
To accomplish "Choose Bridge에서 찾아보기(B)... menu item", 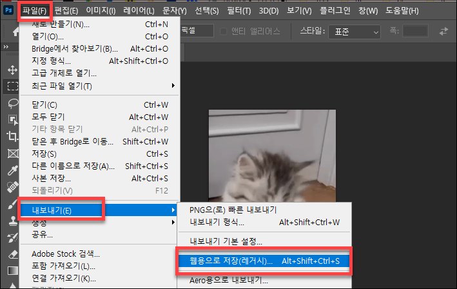I will point(100,49).
